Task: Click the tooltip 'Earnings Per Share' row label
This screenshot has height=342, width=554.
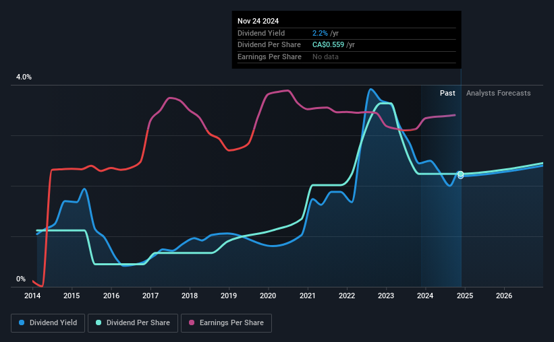Action: point(270,57)
